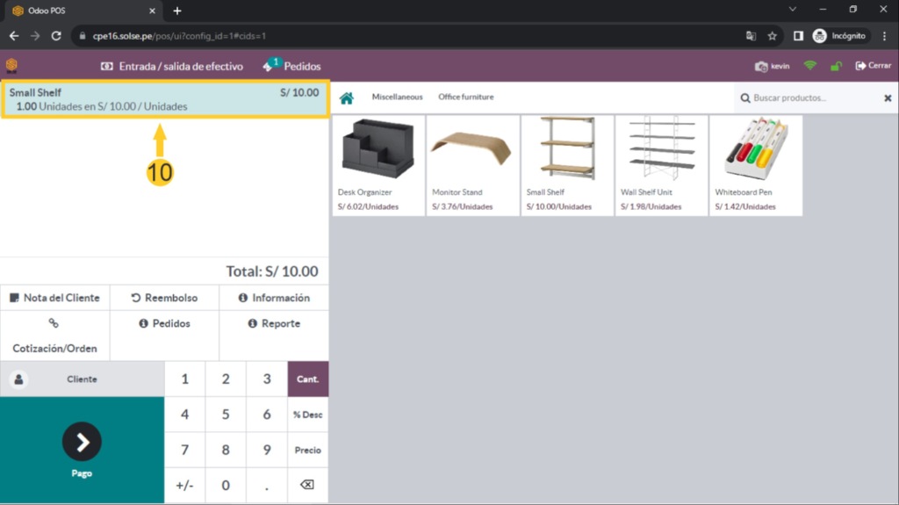The image size is (899, 505).
Task: Click the Pago payment button
Action: [x=82, y=450]
